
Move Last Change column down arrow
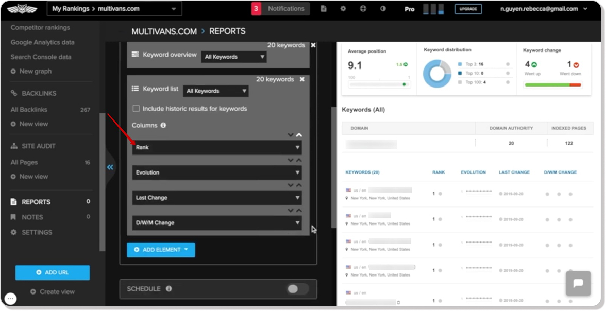tap(291, 185)
